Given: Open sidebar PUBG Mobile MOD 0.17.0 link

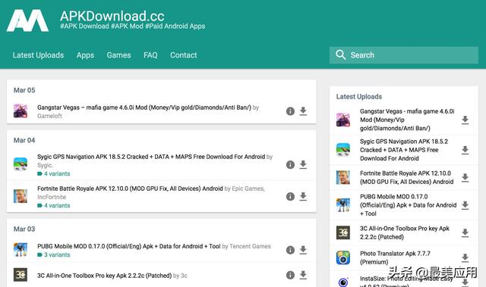Looking at the screenshot, I should (409, 205).
